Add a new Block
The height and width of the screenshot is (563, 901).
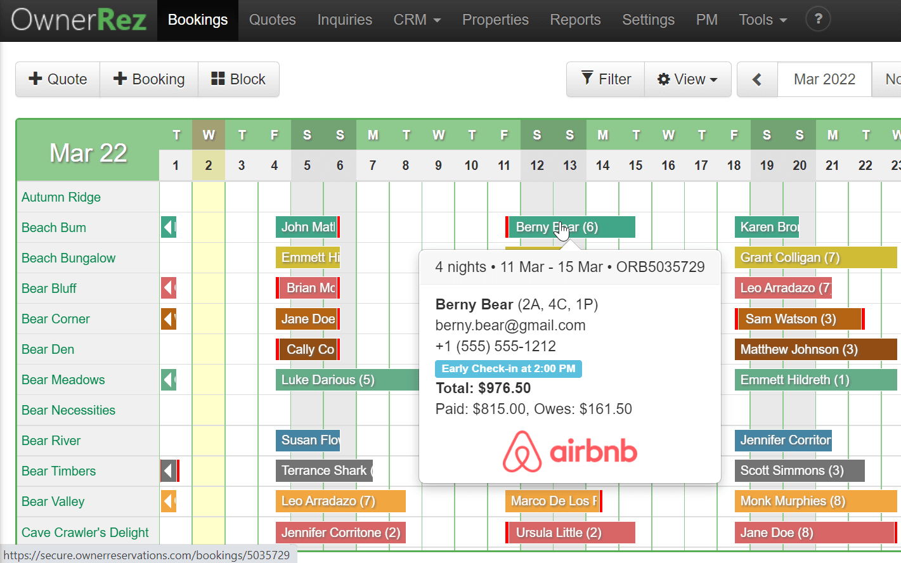pos(238,79)
